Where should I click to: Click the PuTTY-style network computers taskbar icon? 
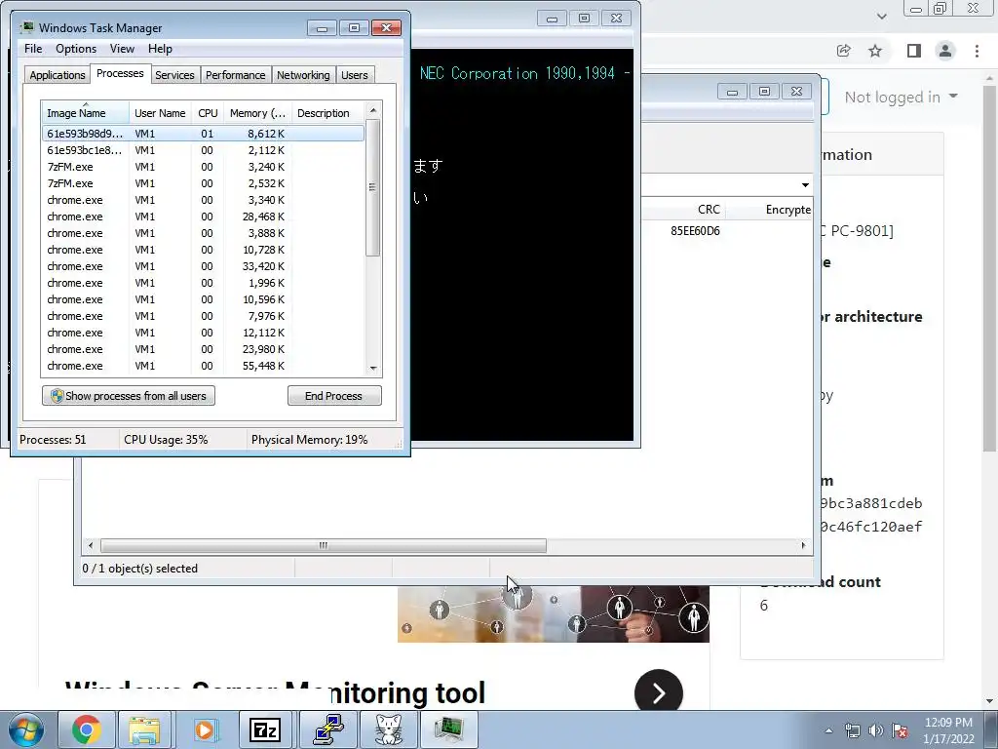(x=326, y=729)
